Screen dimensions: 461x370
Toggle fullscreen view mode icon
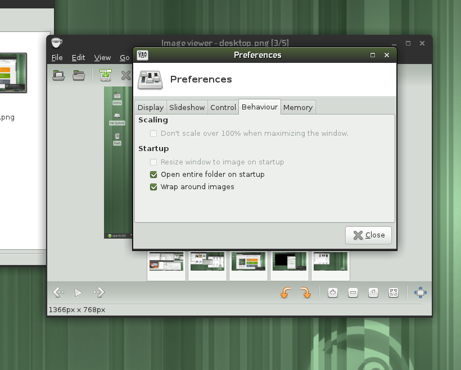pyautogui.click(x=420, y=293)
